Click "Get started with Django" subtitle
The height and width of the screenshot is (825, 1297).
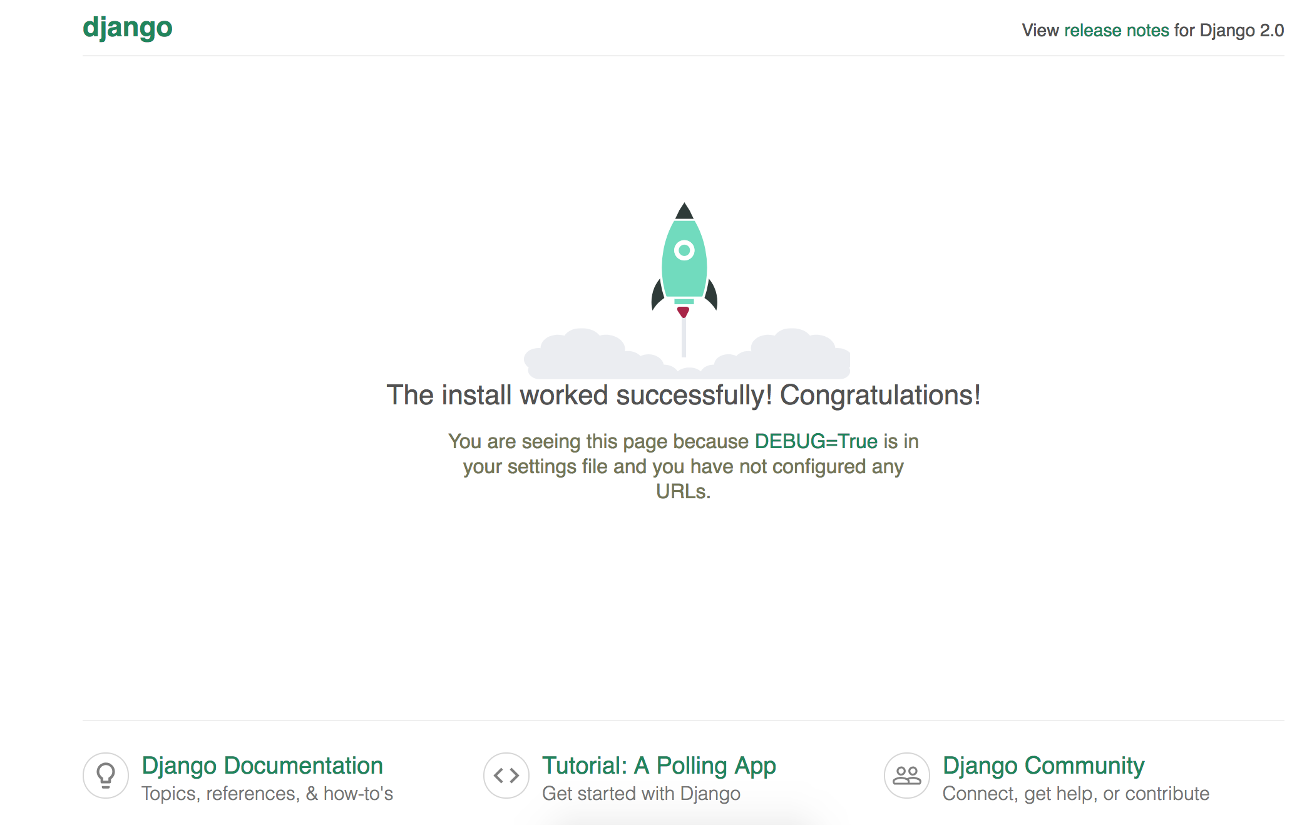[x=641, y=794]
